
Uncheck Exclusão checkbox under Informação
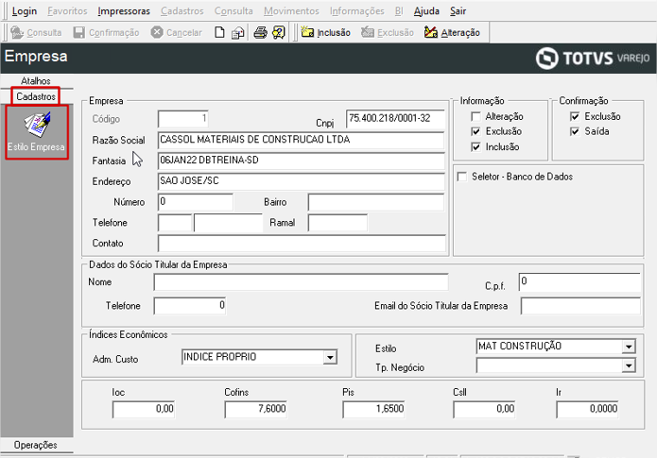(475, 131)
